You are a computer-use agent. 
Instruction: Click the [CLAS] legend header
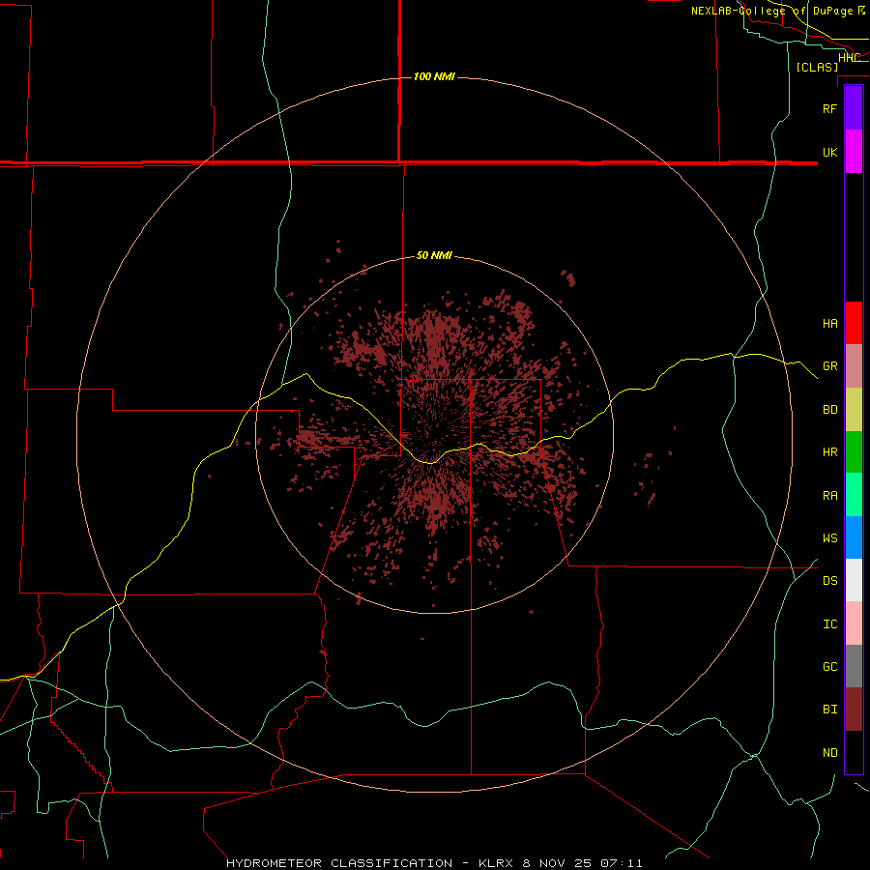click(x=817, y=67)
